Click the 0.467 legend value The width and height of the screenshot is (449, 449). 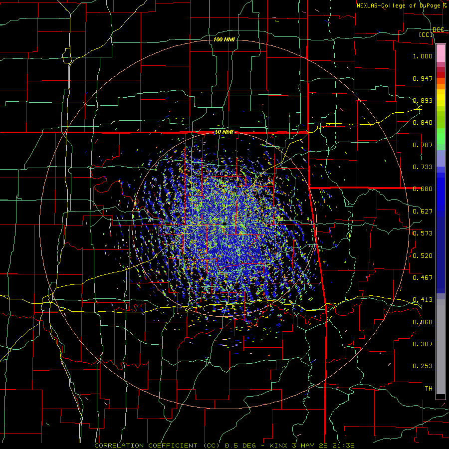[x=423, y=278]
